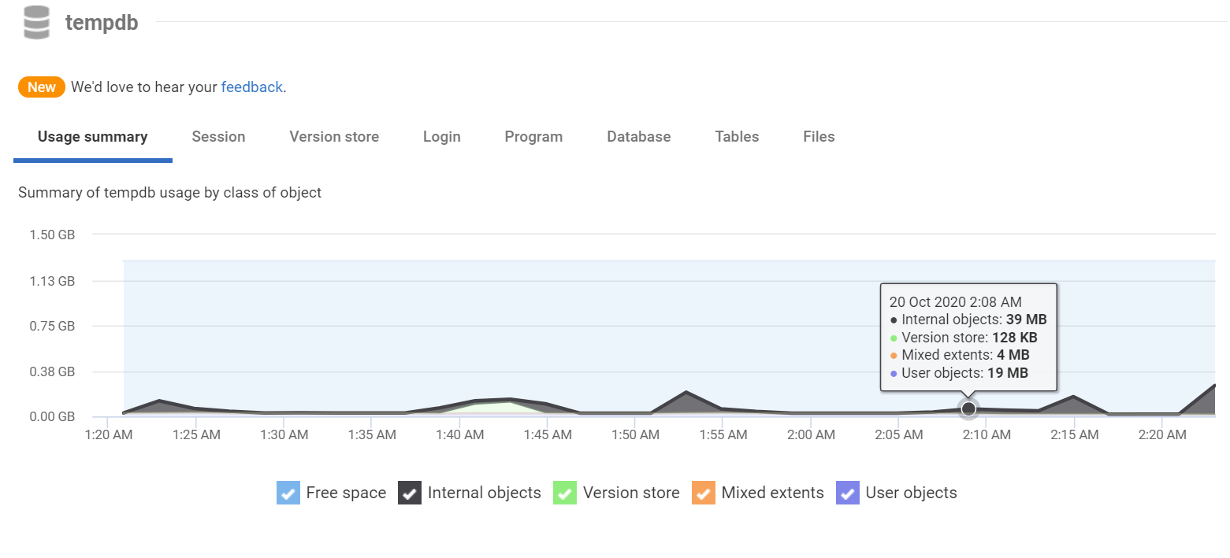Toggle the Free space legend checkbox

[x=288, y=493]
